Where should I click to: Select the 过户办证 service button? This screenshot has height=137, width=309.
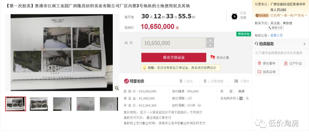click(x=294, y=63)
